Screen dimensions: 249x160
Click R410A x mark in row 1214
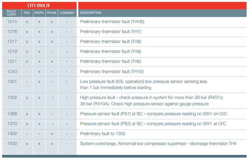(52, 22)
